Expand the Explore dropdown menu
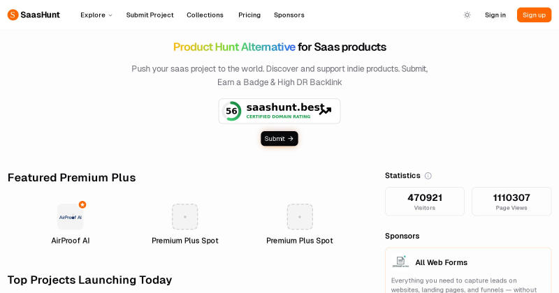 click(x=96, y=15)
